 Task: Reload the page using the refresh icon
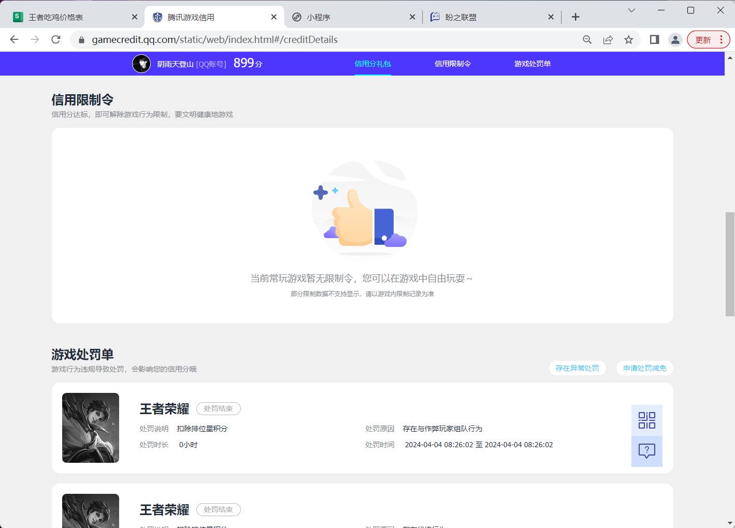pos(55,39)
